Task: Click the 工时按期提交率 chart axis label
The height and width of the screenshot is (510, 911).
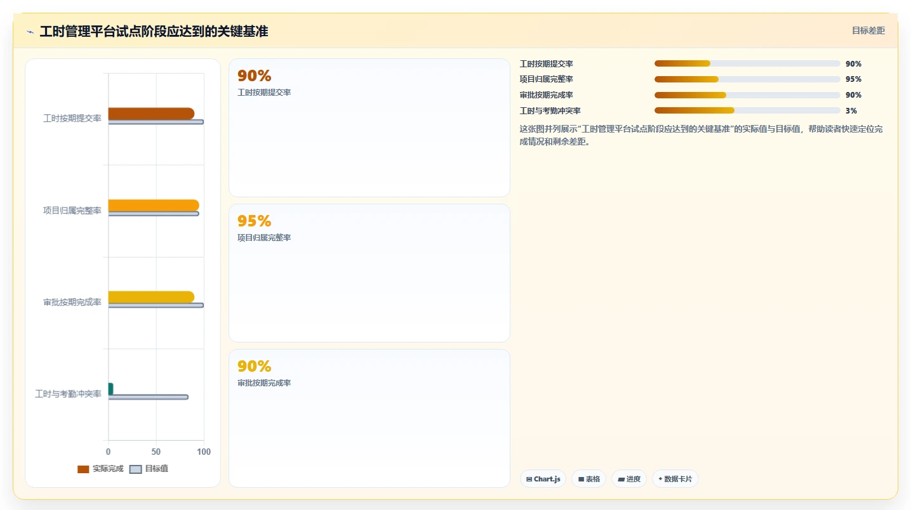Action: [x=72, y=119]
